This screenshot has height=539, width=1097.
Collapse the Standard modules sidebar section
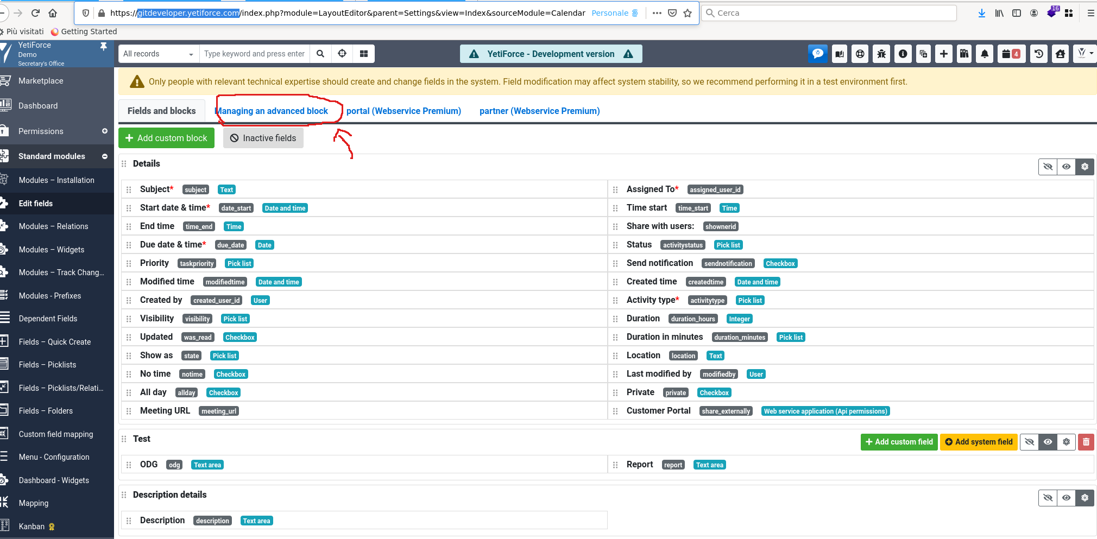coord(105,156)
